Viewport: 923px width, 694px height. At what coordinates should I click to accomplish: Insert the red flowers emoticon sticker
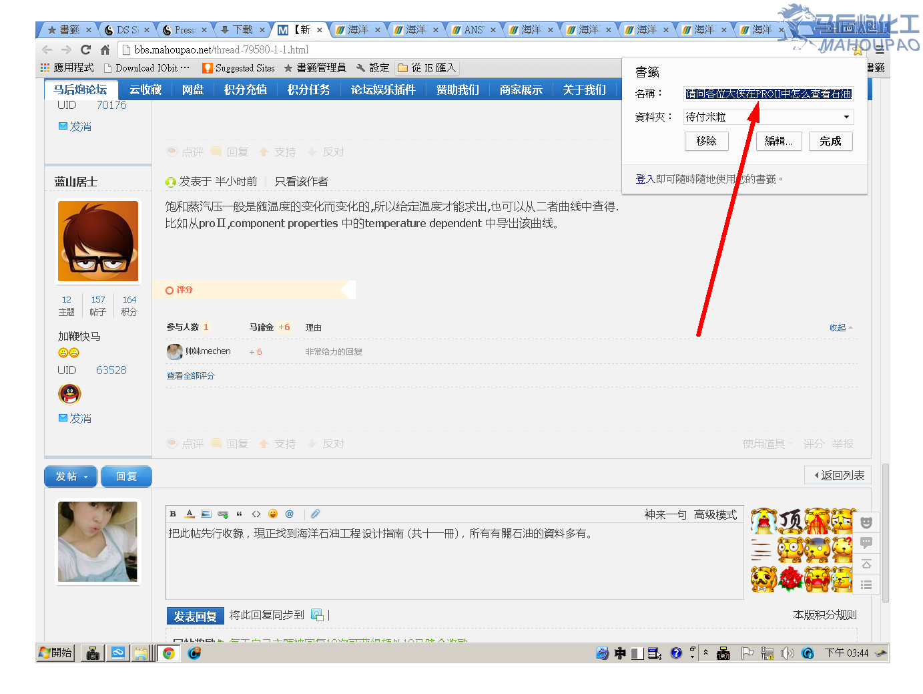tap(791, 578)
